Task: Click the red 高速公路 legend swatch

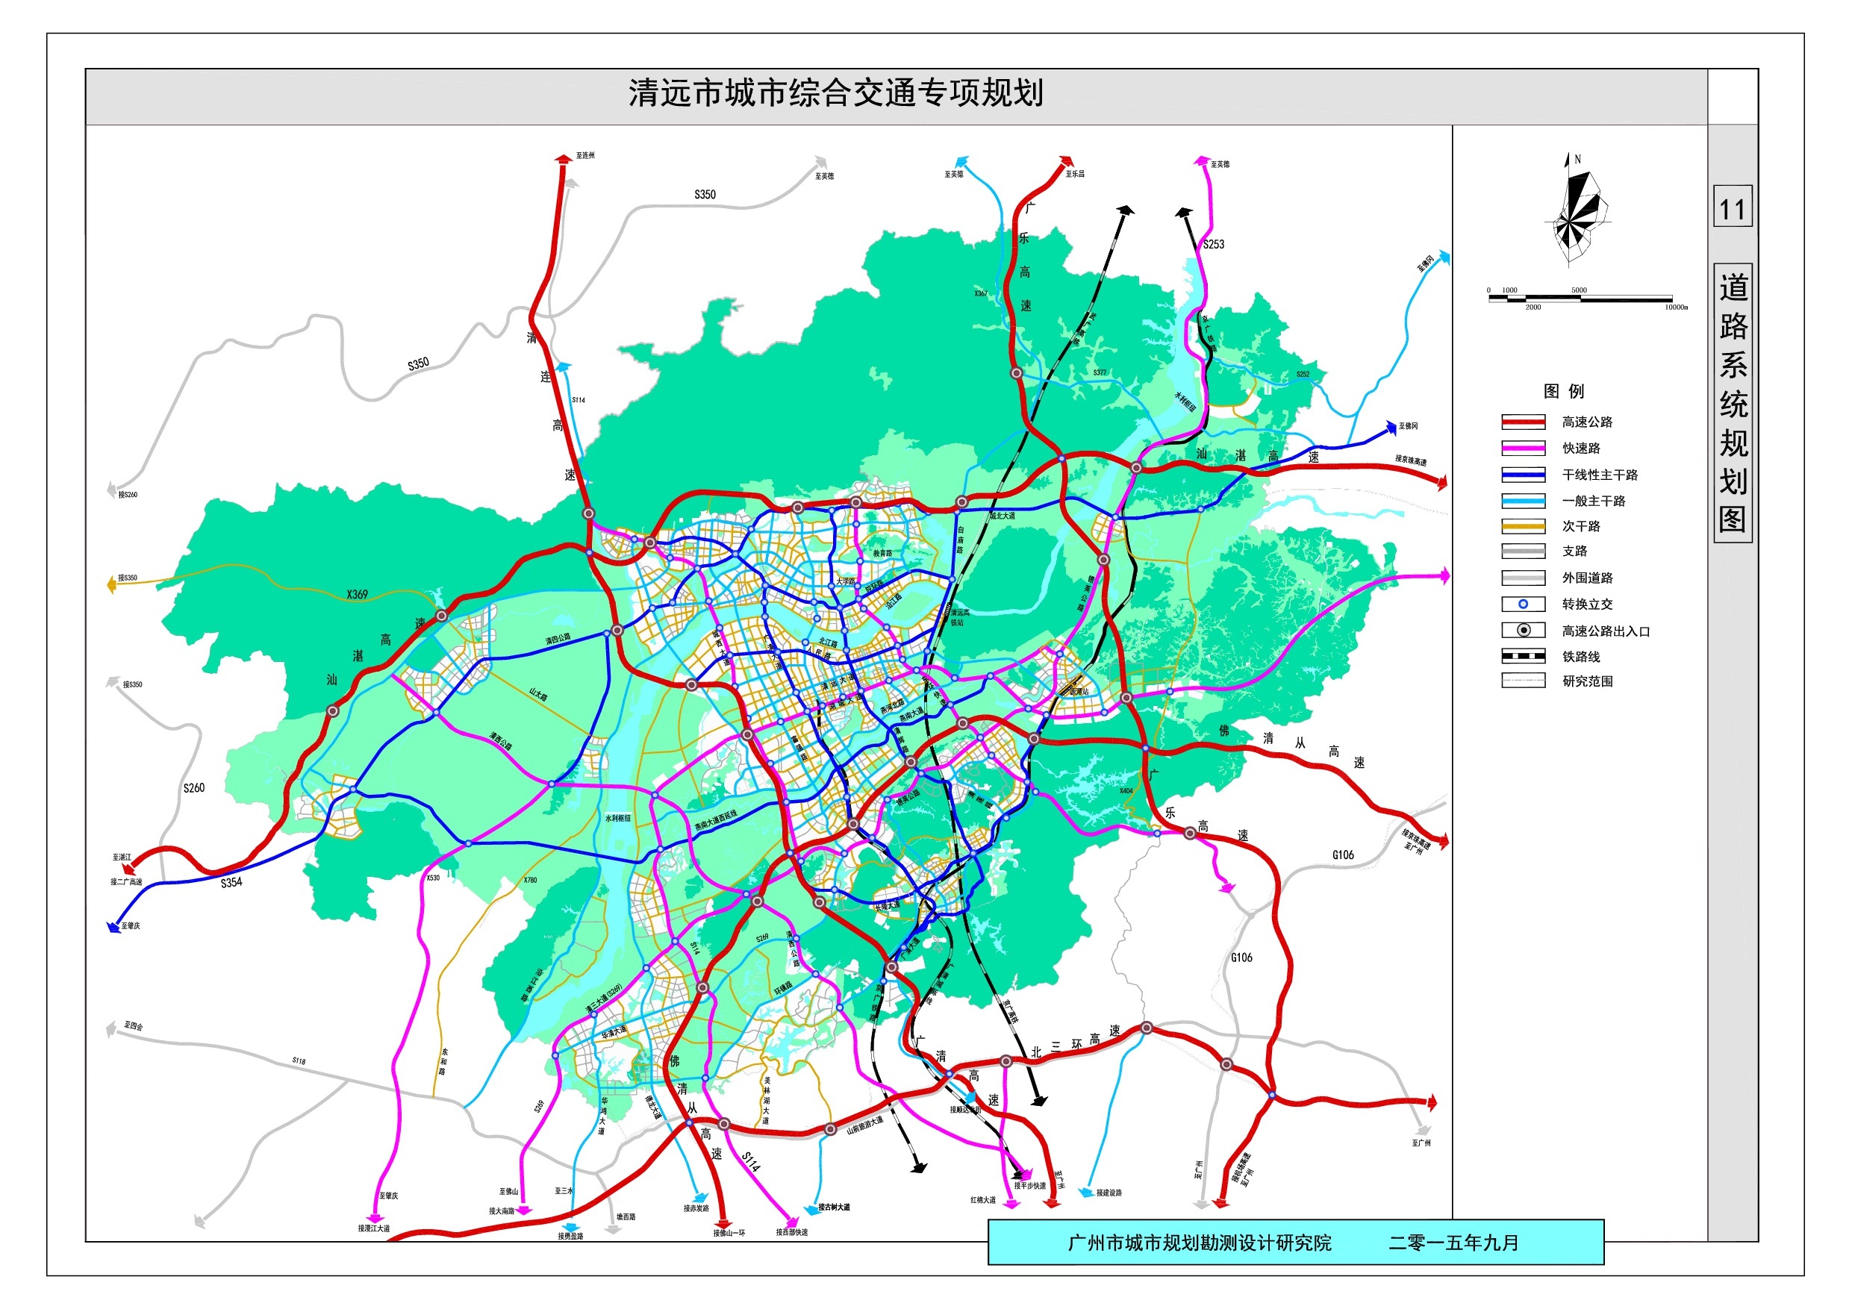Action: pos(1523,422)
